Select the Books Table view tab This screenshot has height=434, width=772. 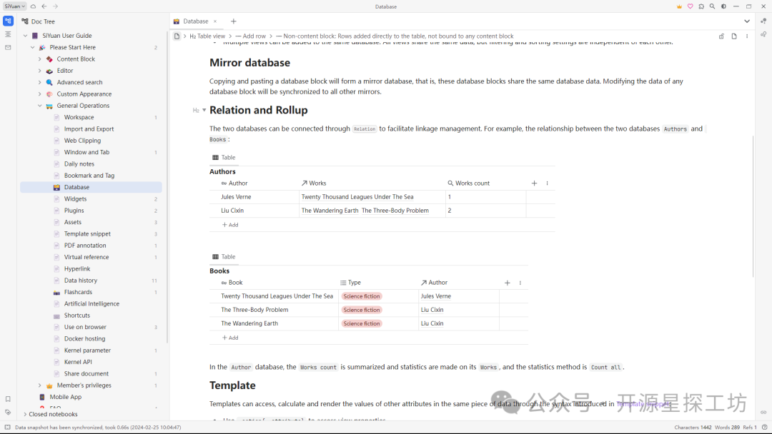click(224, 256)
